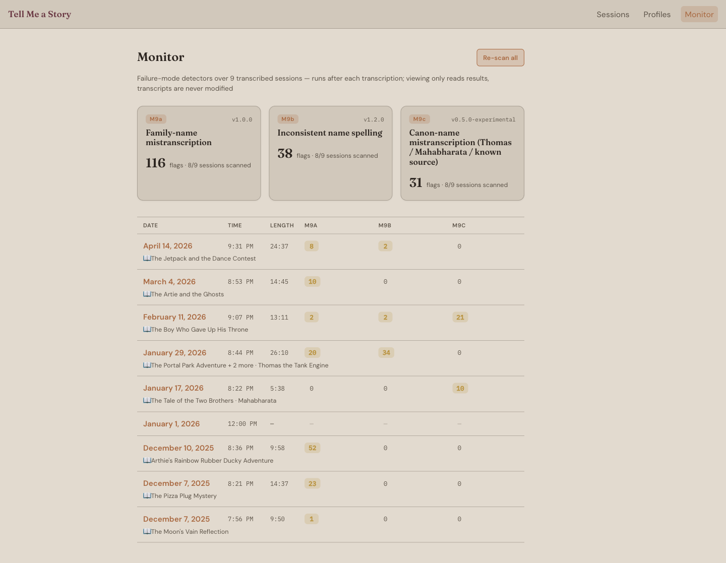This screenshot has height=563, width=726.
Task: Click M9A flag badge 23 for December 7
Action: click(x=312, y=484)
